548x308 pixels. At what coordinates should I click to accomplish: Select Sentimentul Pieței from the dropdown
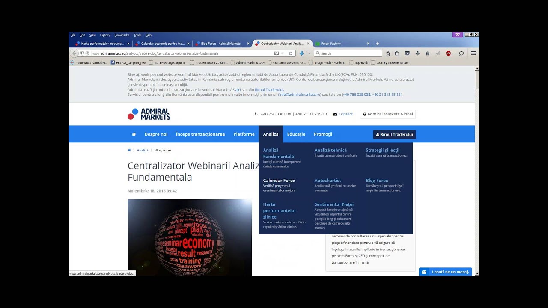pos(334,204)
